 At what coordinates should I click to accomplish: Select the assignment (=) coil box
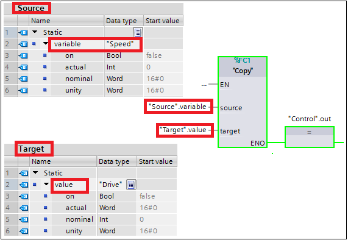(310, 137)
